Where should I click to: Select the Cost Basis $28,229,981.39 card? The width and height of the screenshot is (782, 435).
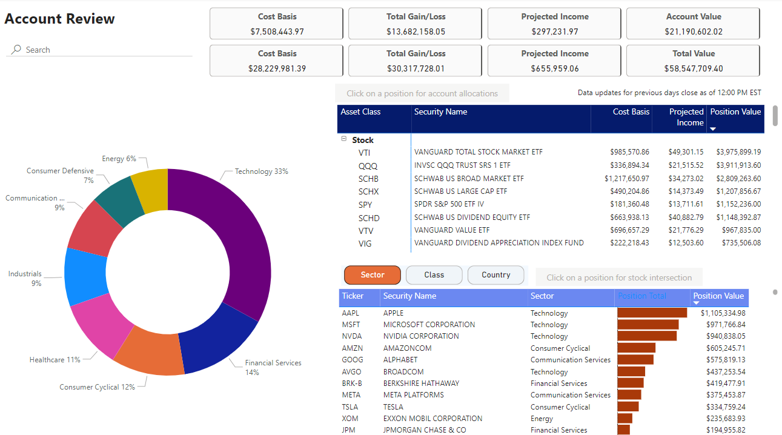click(277, 61)
